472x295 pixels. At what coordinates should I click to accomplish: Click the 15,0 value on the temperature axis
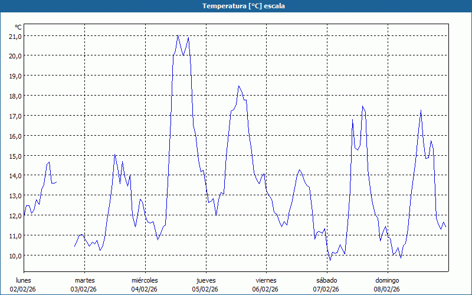click(x=14, y=156)
